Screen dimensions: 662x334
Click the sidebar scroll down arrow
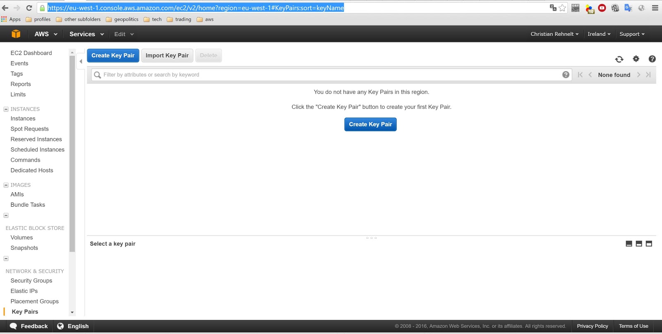point(72,313)
